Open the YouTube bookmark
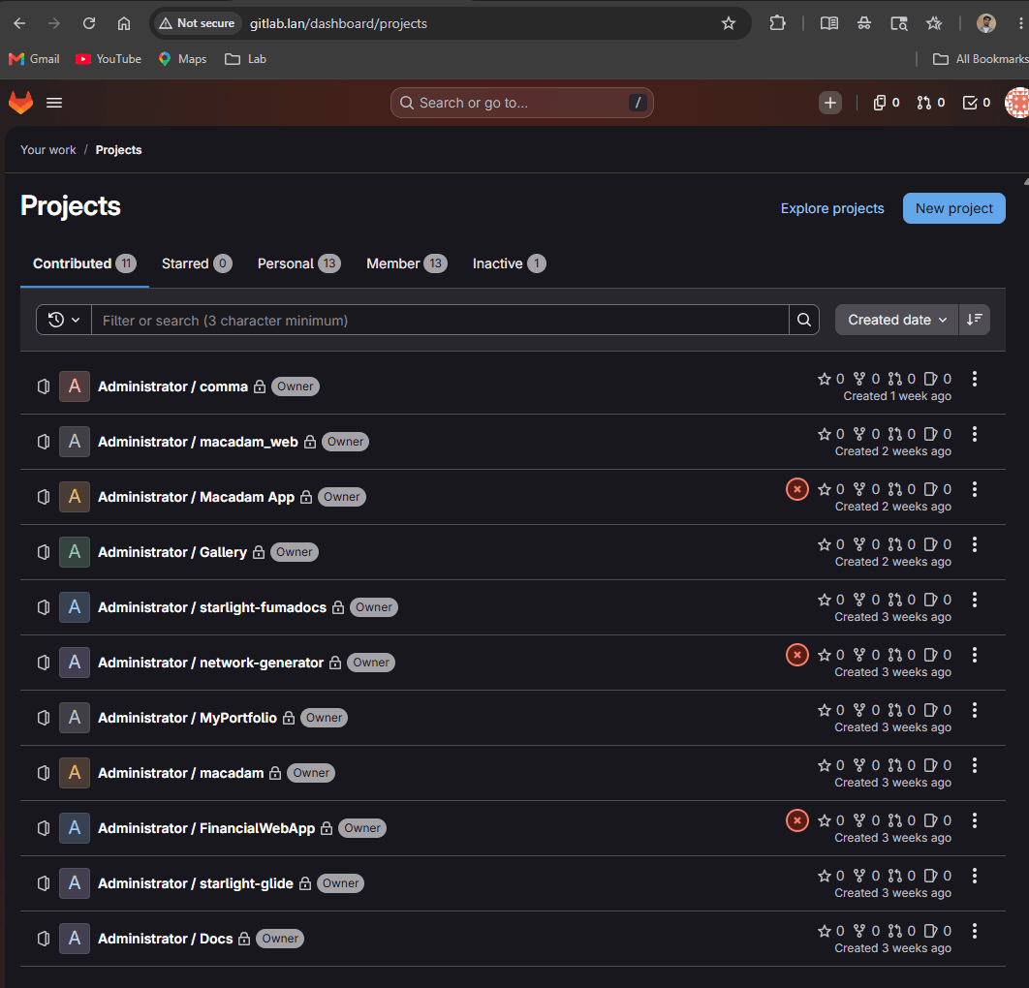Screen dimensions: 1029x988 click(x=109, y=59)
